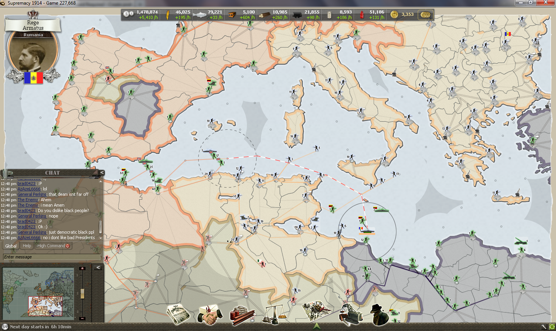Click the gold coins stack button

(x=425, y=15)
